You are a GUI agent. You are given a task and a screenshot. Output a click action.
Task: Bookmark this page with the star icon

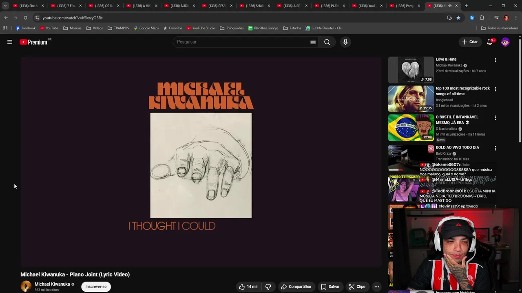(x=458, y=17)
